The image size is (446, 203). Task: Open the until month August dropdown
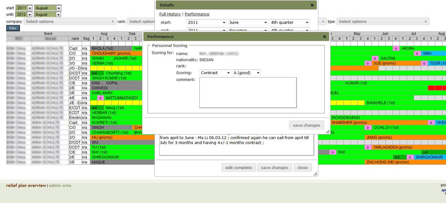tap(48, 14)
